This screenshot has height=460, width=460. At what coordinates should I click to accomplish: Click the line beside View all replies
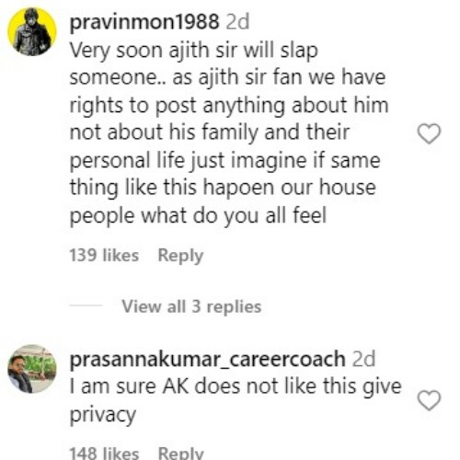click(86, 305)
